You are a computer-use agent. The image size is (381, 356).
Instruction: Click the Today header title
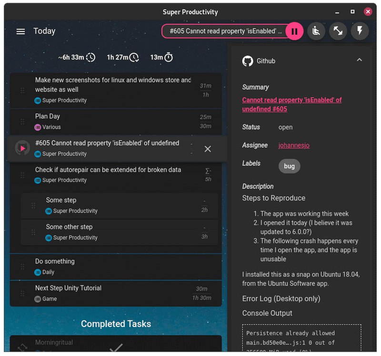[x=44, y=31]
